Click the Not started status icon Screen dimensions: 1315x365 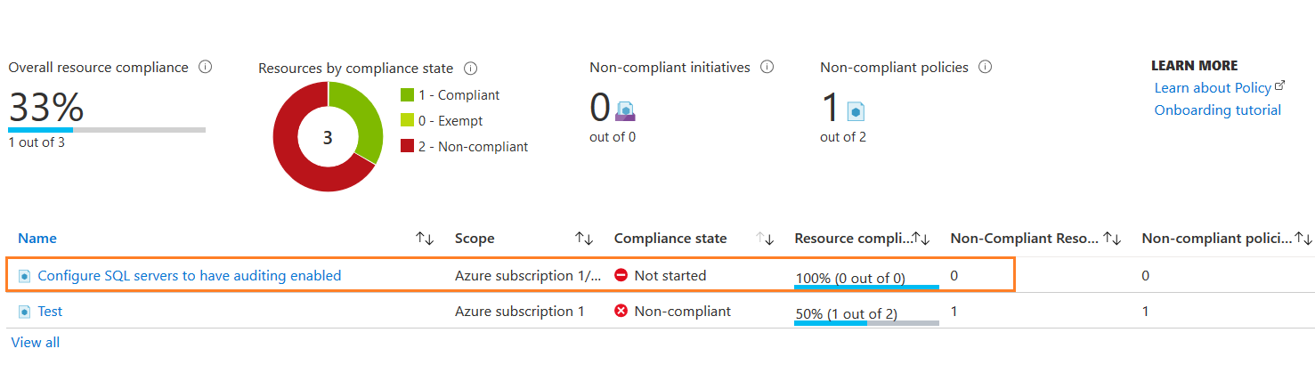coord(621,276)
